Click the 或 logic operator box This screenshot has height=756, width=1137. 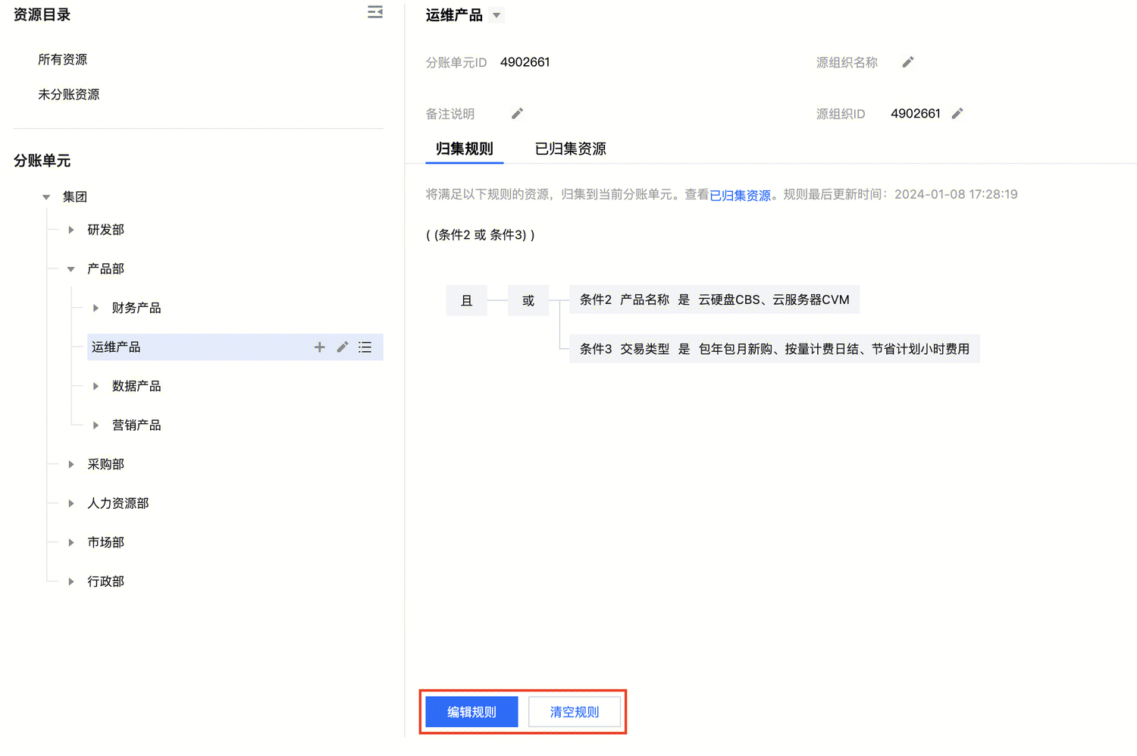pyautogui.click(x=528, y=301)
